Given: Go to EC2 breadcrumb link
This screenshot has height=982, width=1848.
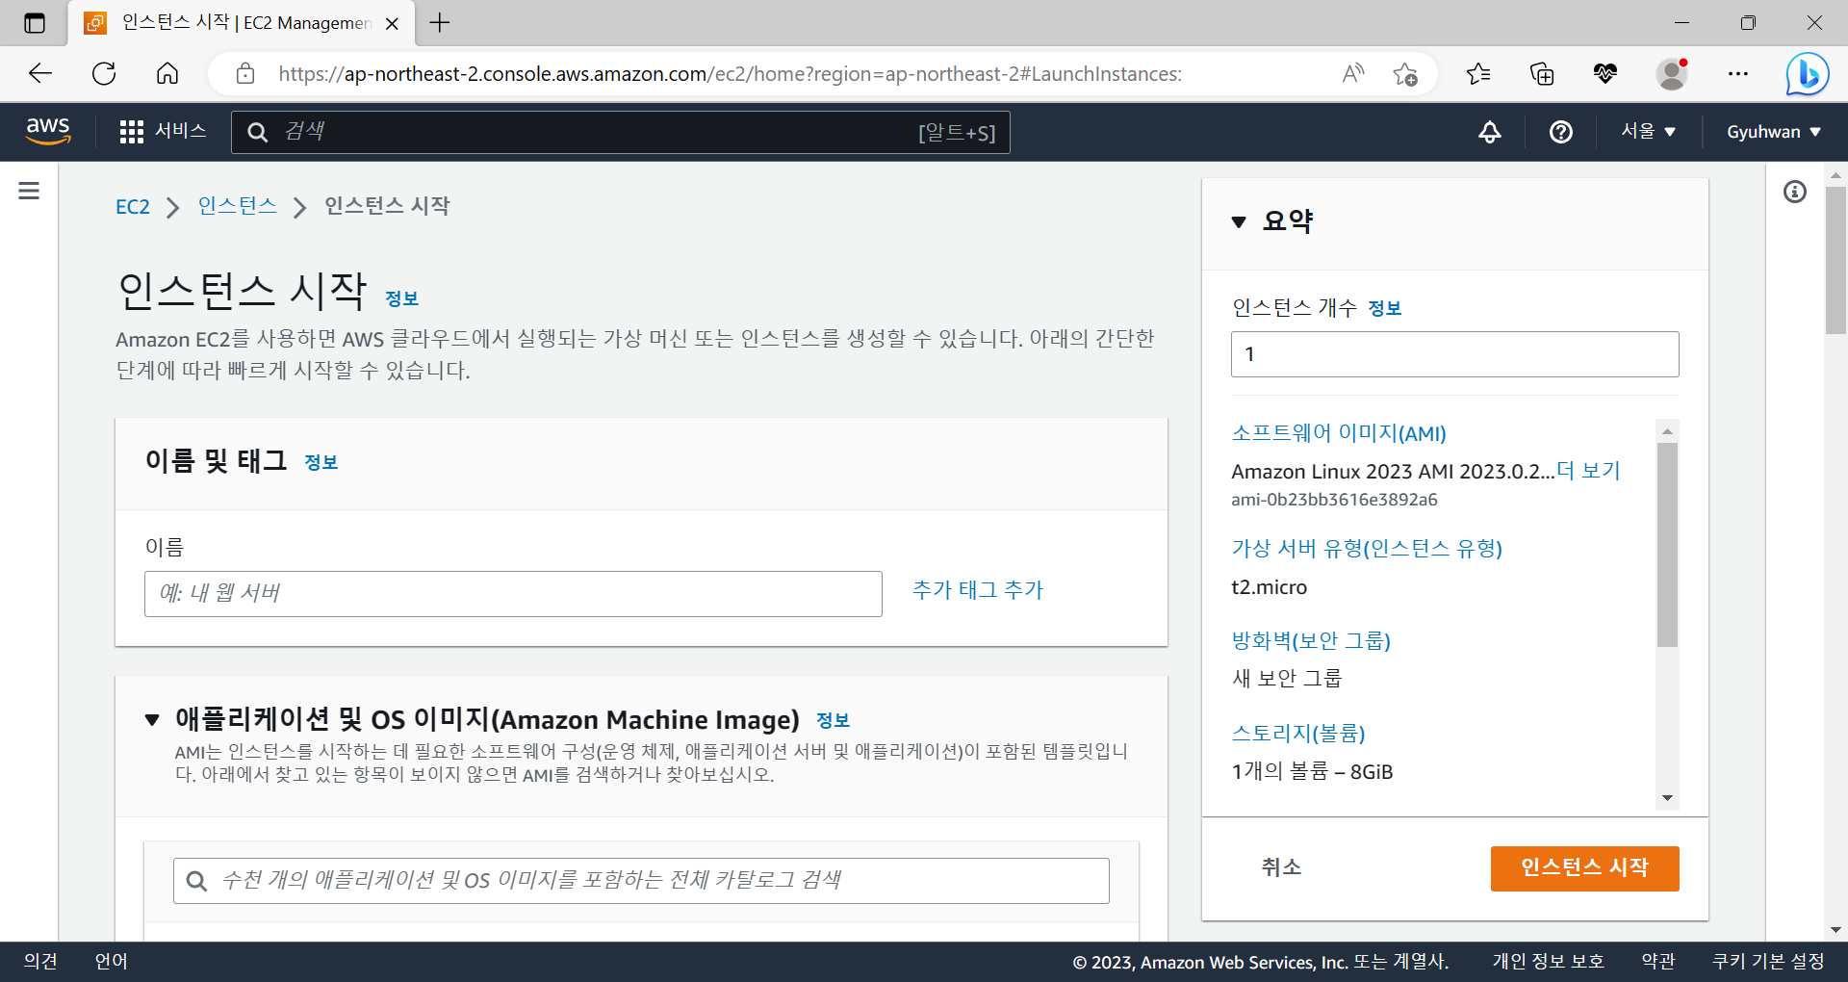Looking at the screenshot, I should tap(133, 207).
